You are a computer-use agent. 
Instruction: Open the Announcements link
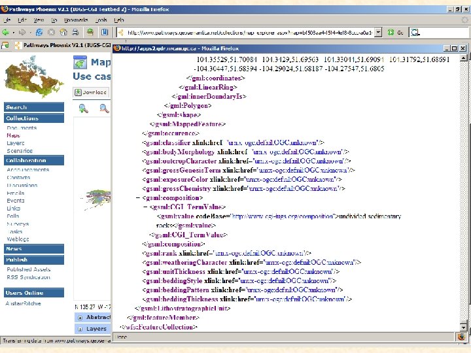(x=28, y=169)
